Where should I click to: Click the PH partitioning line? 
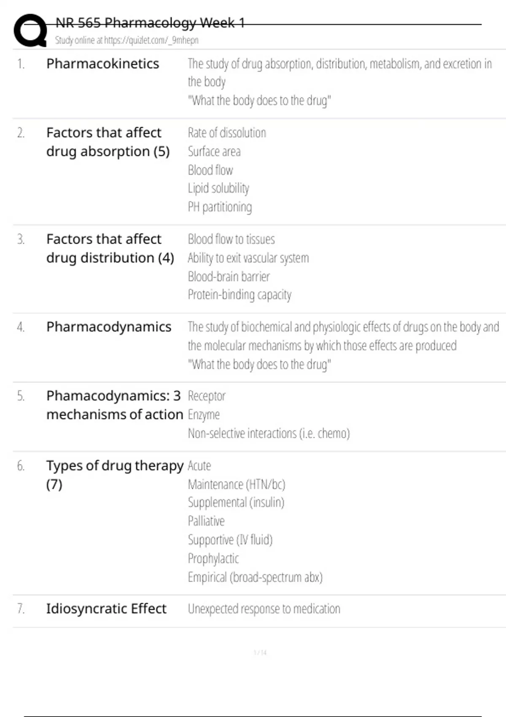pyautogui.click(x=220, y=207)
